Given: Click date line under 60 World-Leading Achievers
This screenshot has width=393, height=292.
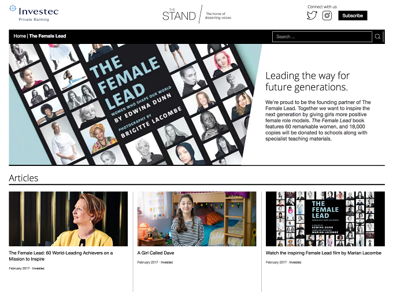Looking at the screenshot, I should point(27,268).
